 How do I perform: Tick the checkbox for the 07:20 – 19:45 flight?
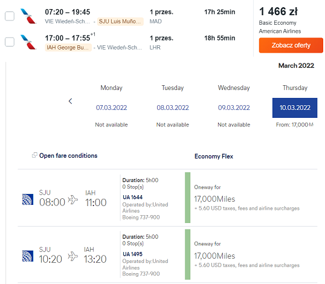click(10, 16)
